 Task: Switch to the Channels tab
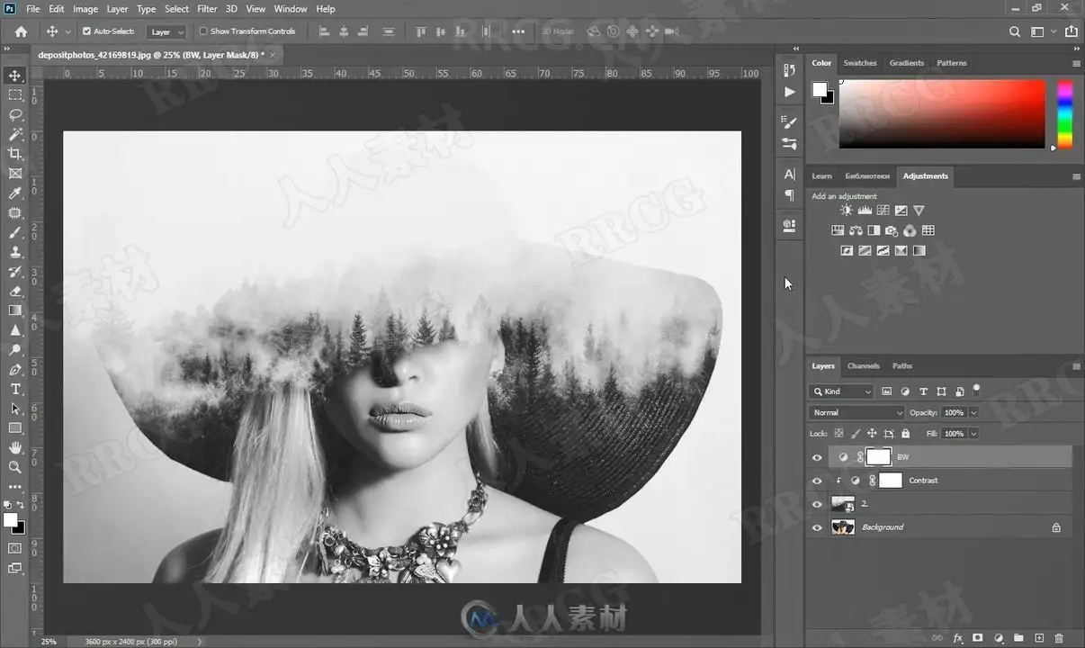click(863, 366)
